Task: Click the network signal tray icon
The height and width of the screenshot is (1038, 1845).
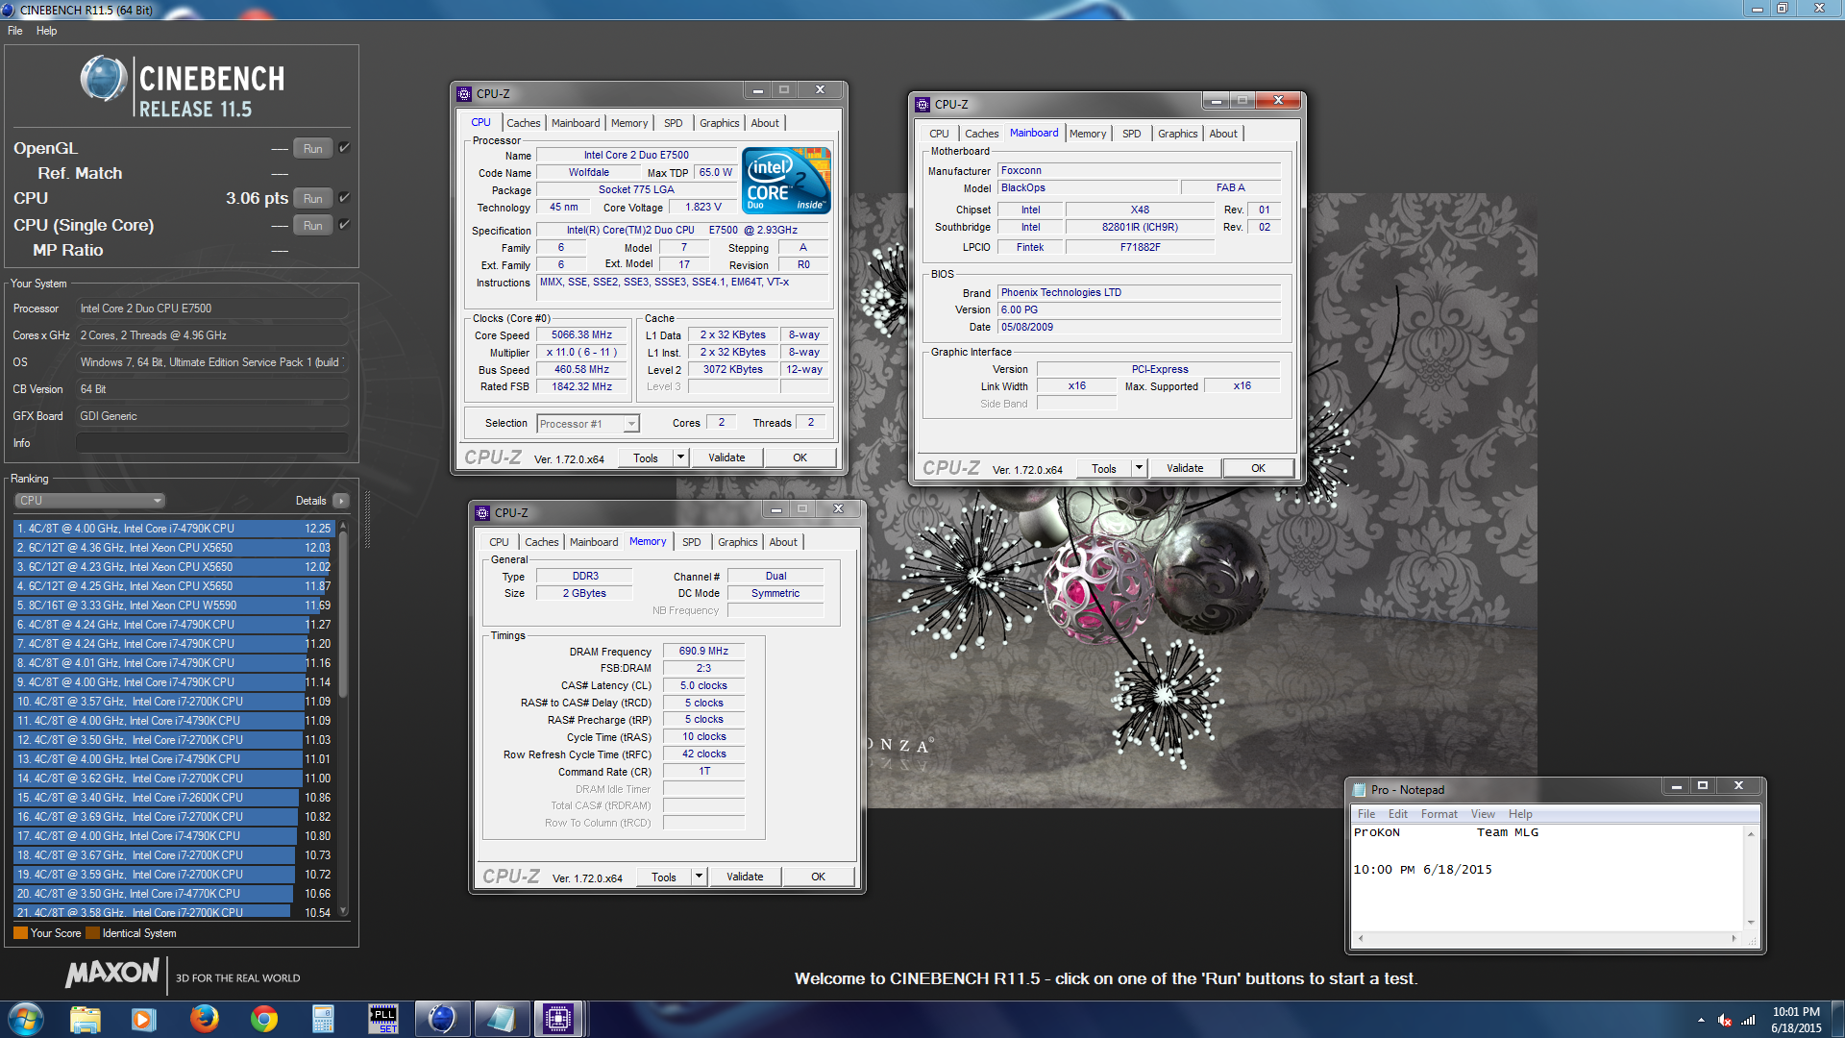Action: [x=1749, y=1020]
